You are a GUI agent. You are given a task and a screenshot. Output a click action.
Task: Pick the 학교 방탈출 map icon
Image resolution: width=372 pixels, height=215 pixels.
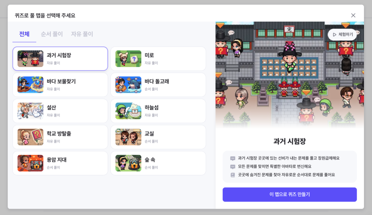coord(30,137)
